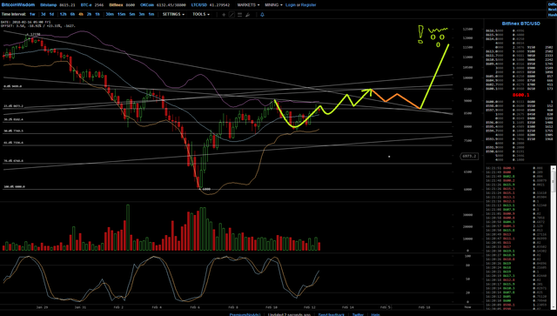
Task: Select the trend line drawing tool
Action: (232, 15)
